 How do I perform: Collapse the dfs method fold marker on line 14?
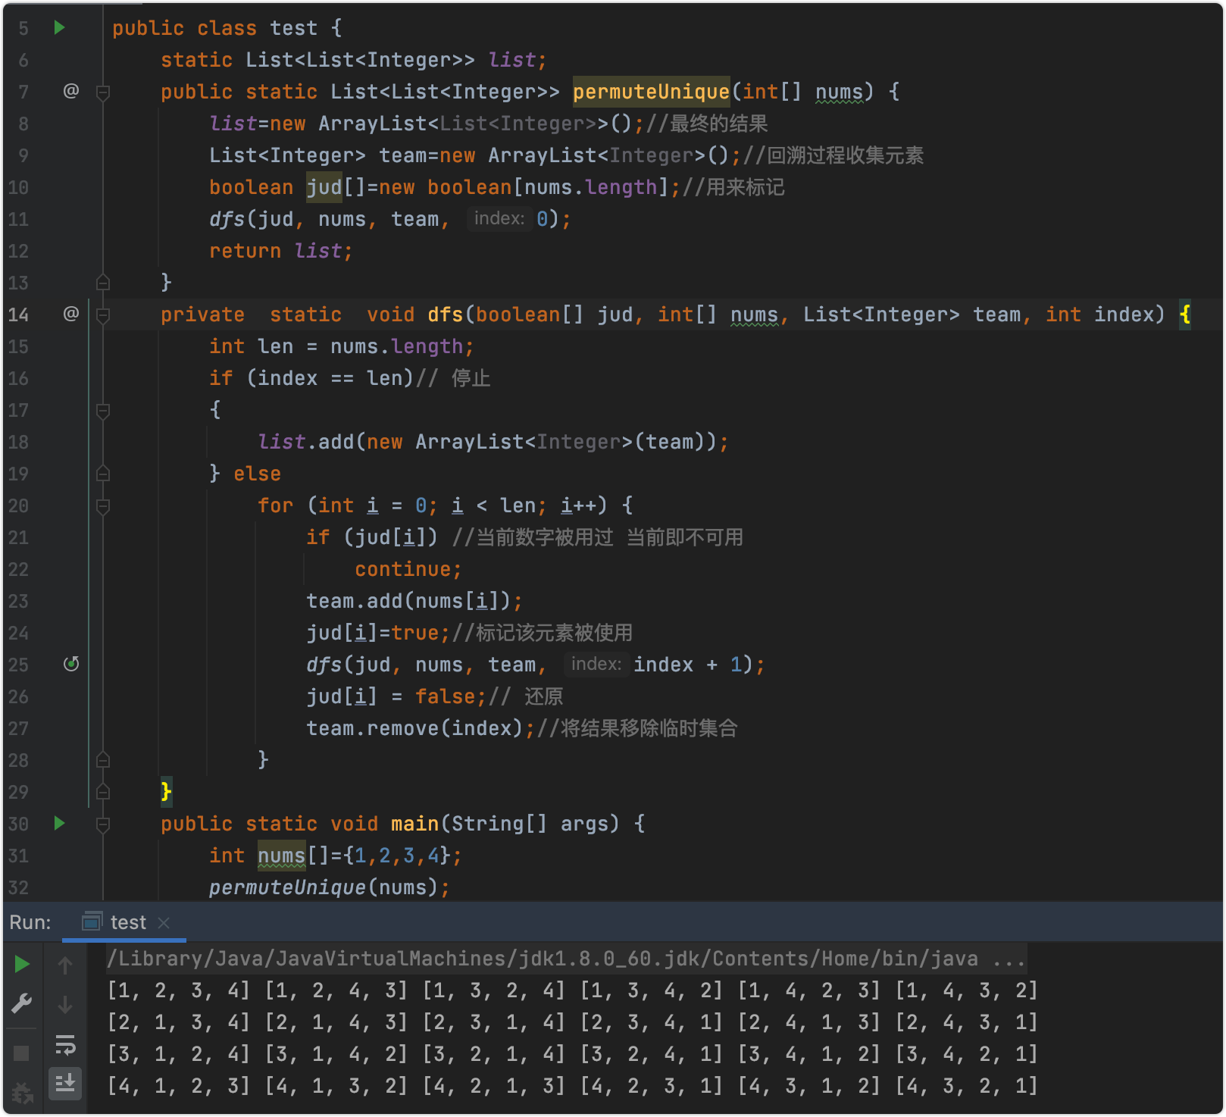(103, 314)
